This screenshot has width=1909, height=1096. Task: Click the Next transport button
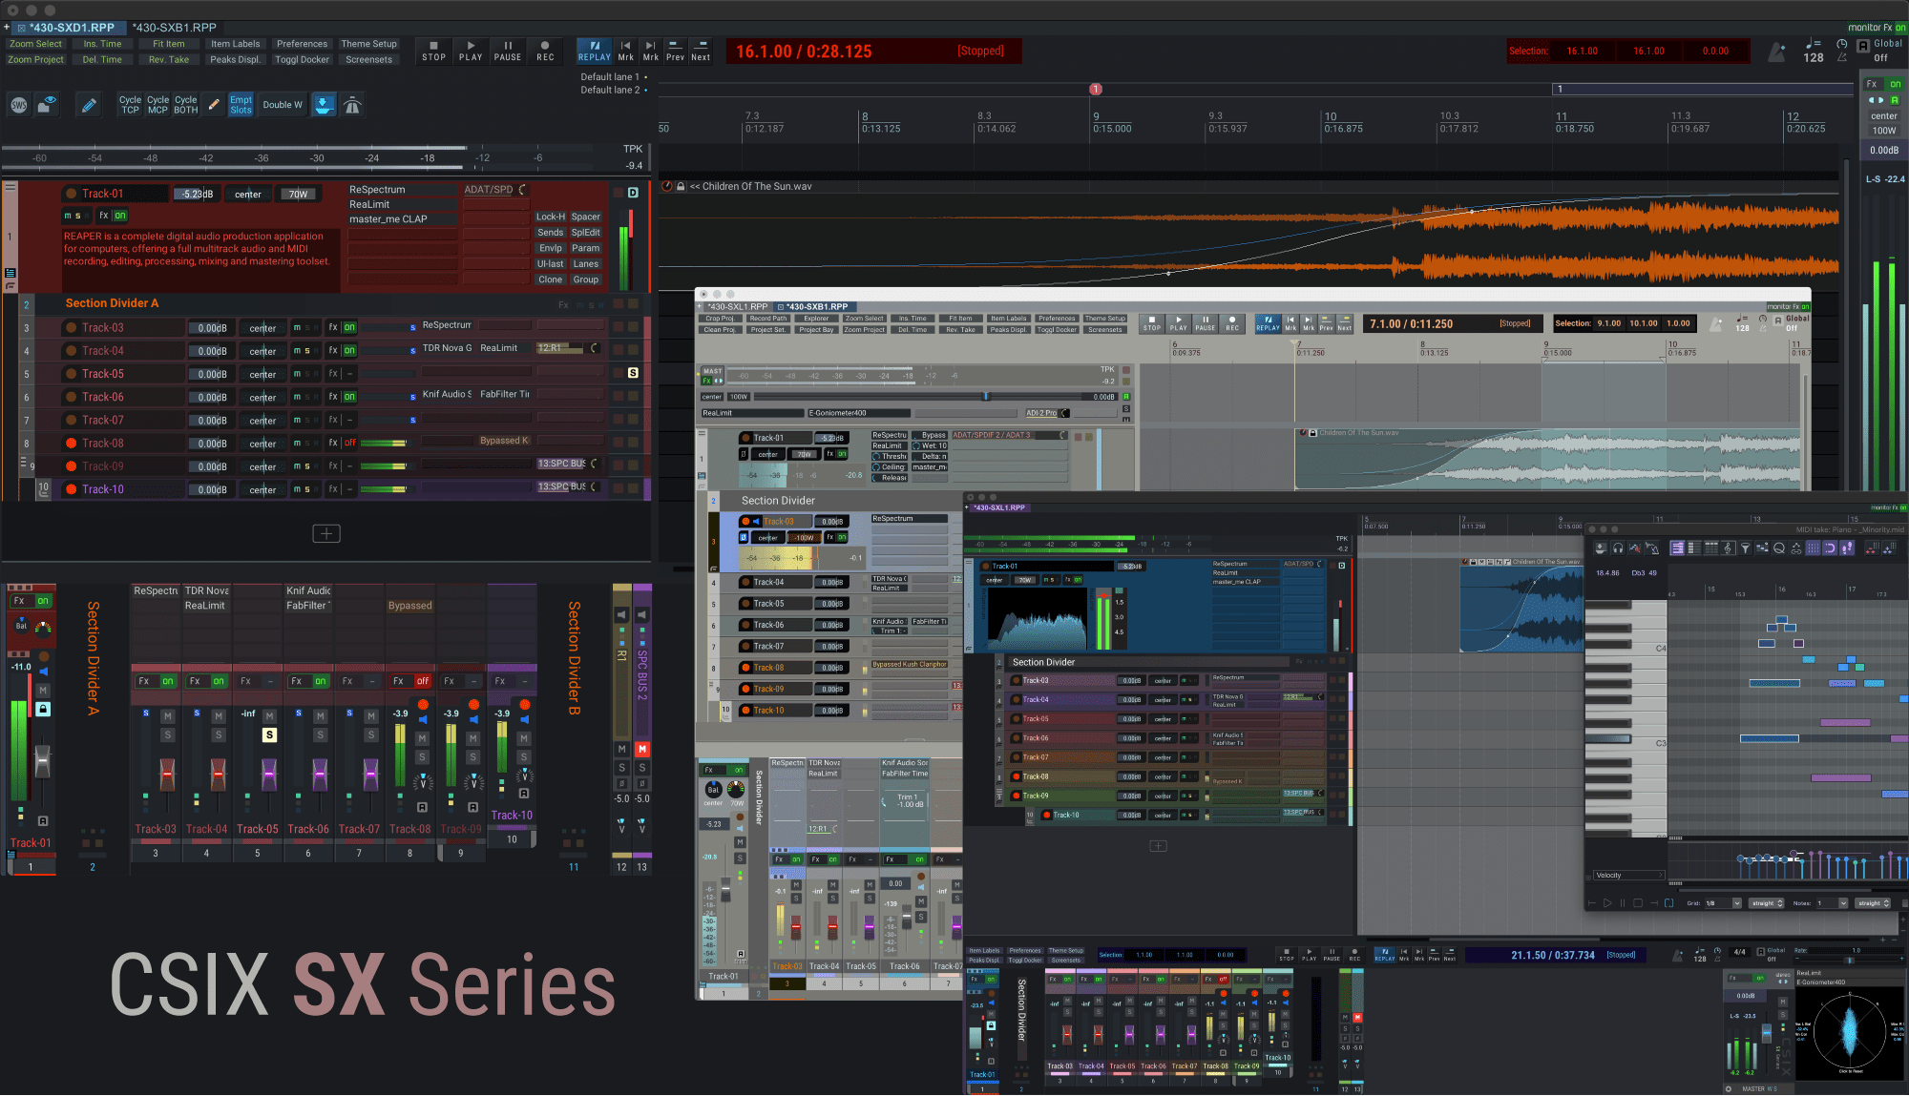coord(701,51)
